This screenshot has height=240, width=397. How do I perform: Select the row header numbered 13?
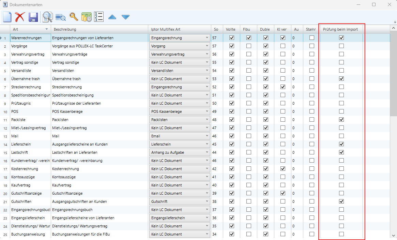coord(5,136)
